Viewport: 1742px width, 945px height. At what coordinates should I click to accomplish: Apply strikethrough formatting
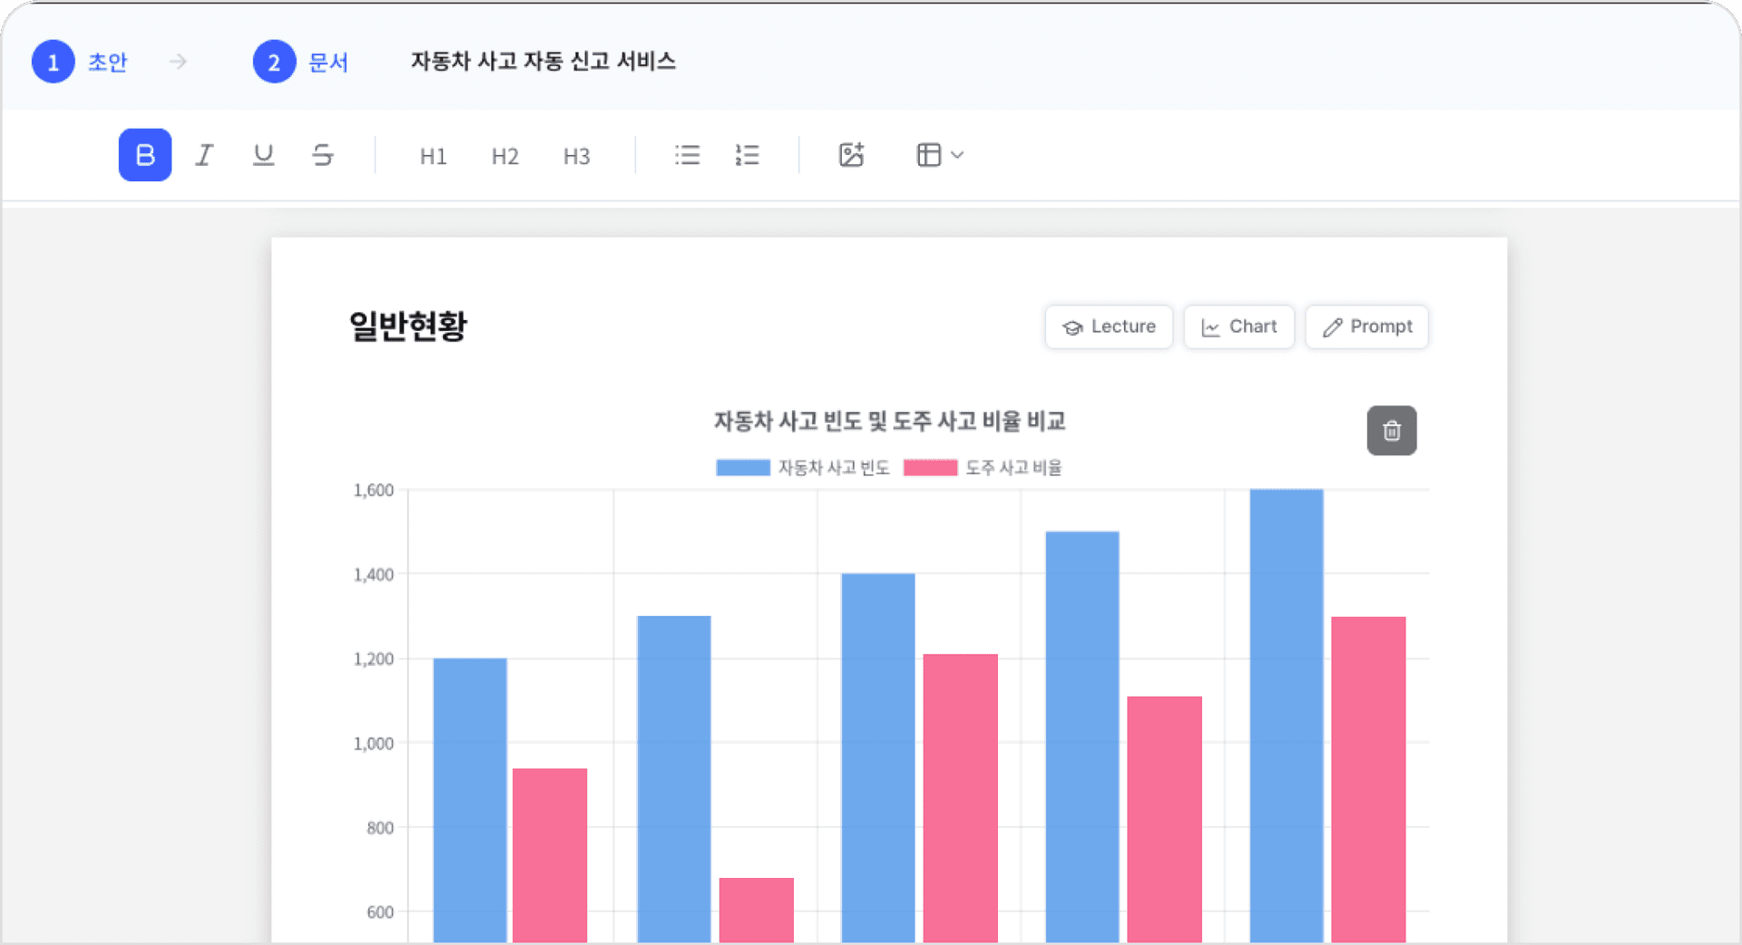tap(323, 154)
